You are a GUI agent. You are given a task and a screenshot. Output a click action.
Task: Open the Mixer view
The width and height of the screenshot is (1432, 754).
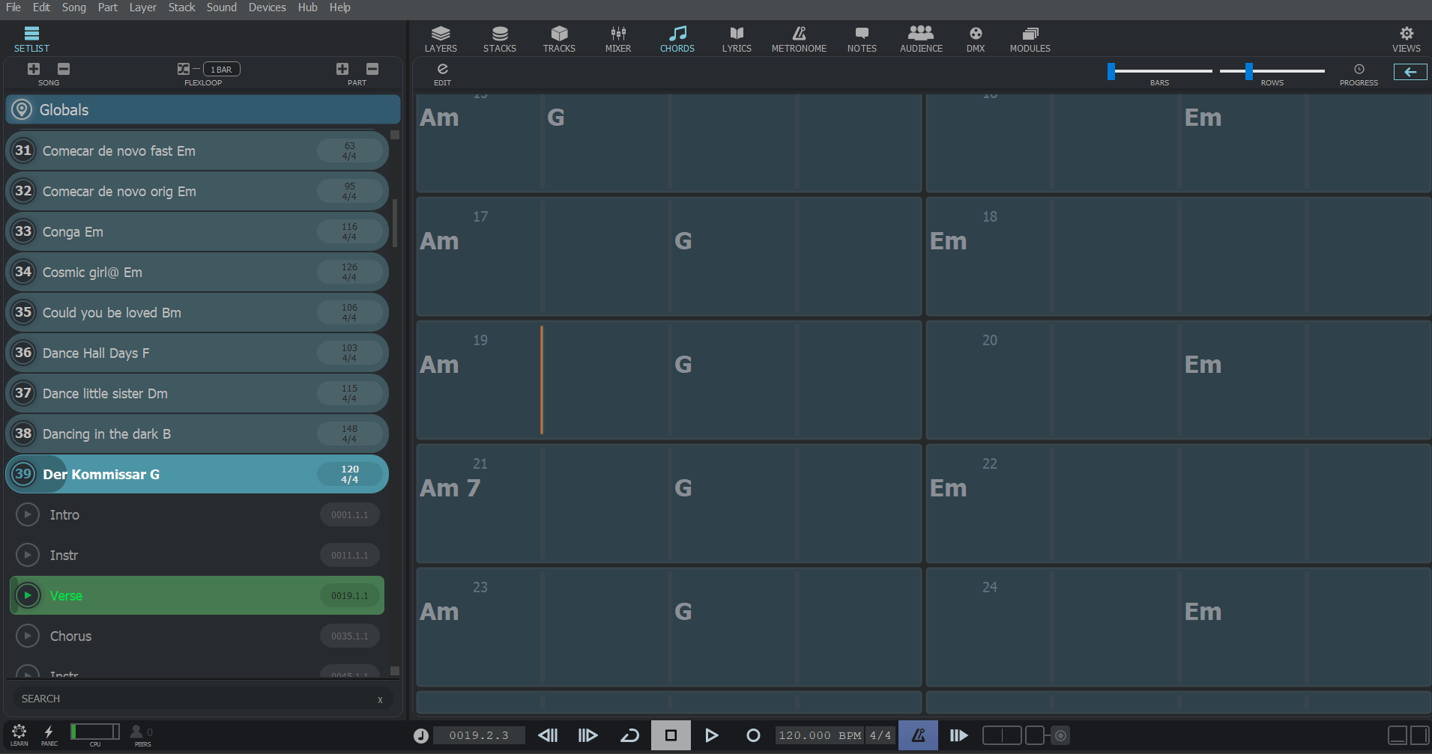(618, 39)
